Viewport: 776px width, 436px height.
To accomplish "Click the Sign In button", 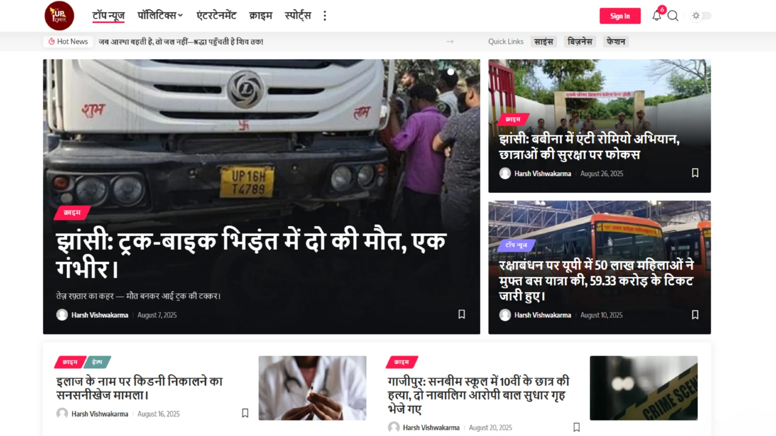I will [x=620, y=16].
